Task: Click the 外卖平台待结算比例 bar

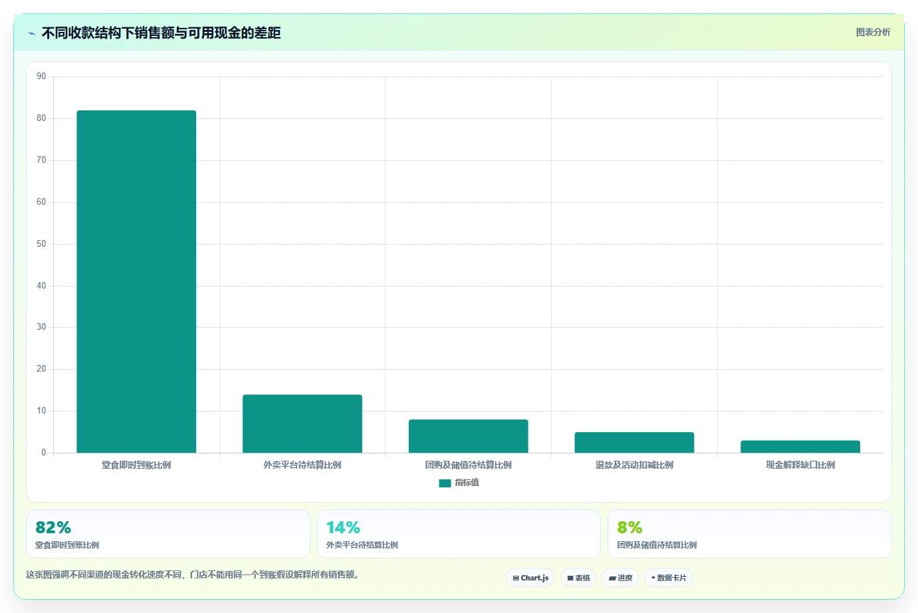Action: click(302, 424)
